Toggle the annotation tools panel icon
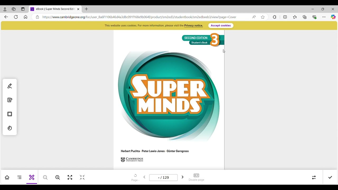The width and height of the screenshot is (338, 190). (32, 177)
